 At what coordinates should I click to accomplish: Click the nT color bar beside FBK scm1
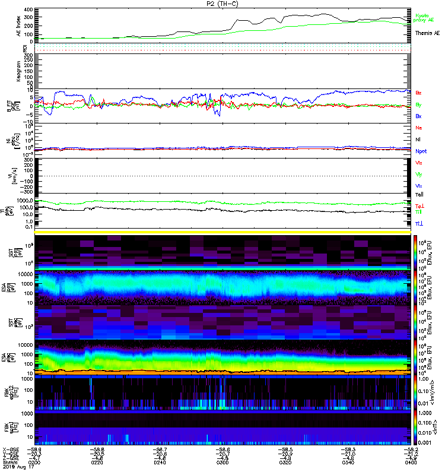tap(415, 427)
